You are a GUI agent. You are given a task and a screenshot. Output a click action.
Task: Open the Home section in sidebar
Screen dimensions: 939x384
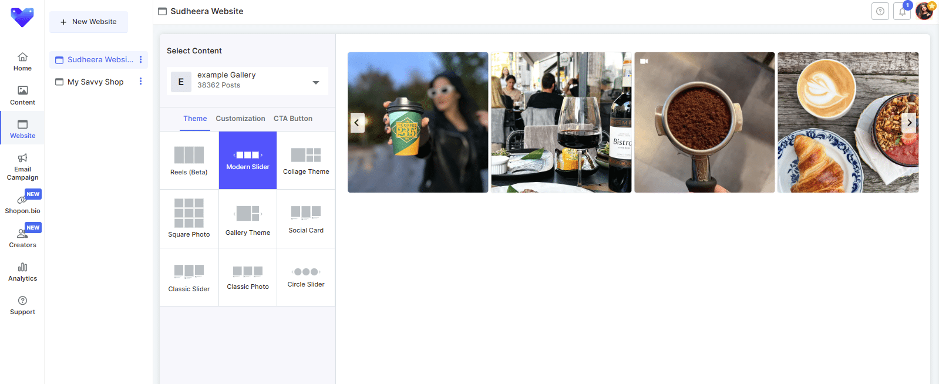(22, 62)
